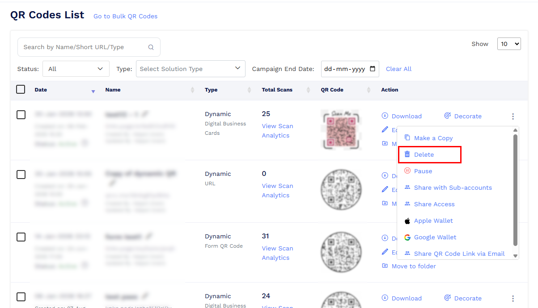Sort by the Name column arrows
538x308 pixels.
tap(192, 90)
